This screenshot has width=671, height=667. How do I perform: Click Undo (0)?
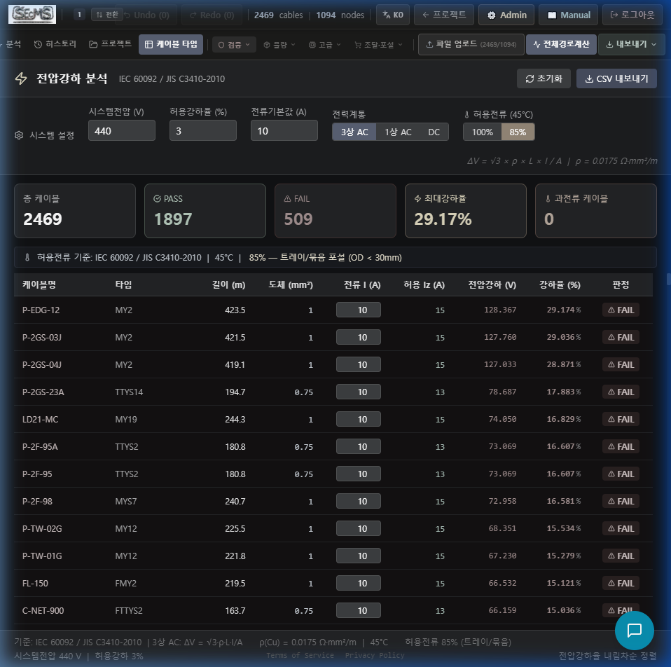(146, 15)
